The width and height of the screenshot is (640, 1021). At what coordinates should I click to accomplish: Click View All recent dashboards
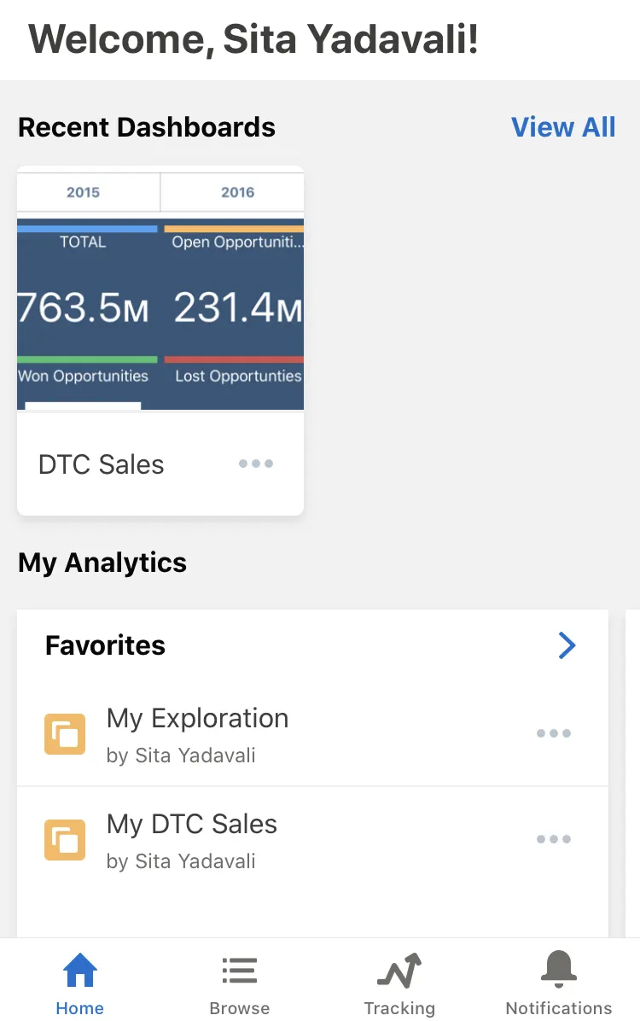[563, 127]
